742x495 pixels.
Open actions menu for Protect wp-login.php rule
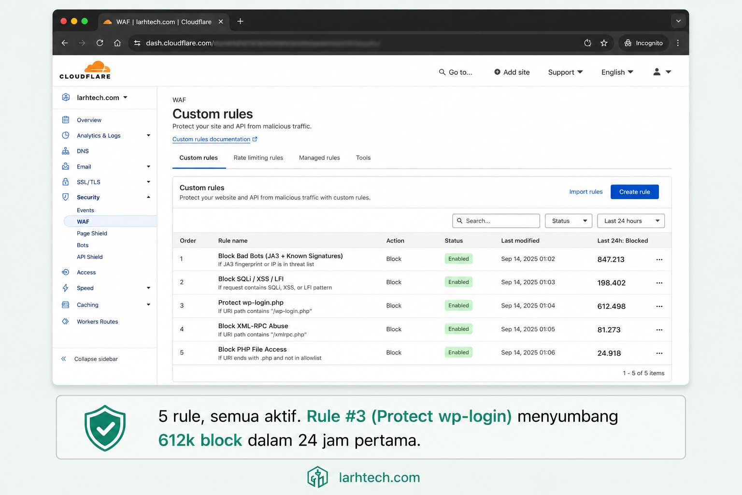pyautogui.click(x=659, y=306)
